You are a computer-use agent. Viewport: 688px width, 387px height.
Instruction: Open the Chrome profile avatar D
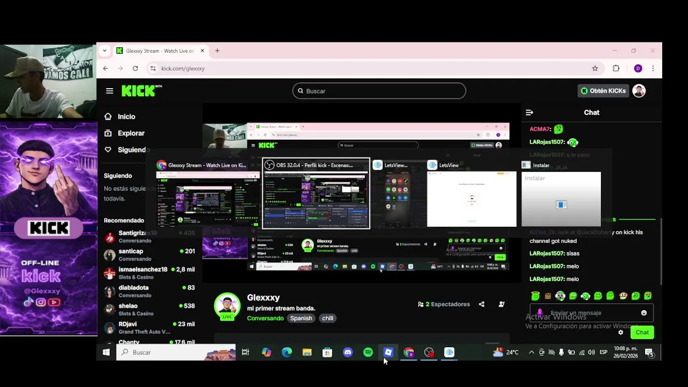[638, 68]
